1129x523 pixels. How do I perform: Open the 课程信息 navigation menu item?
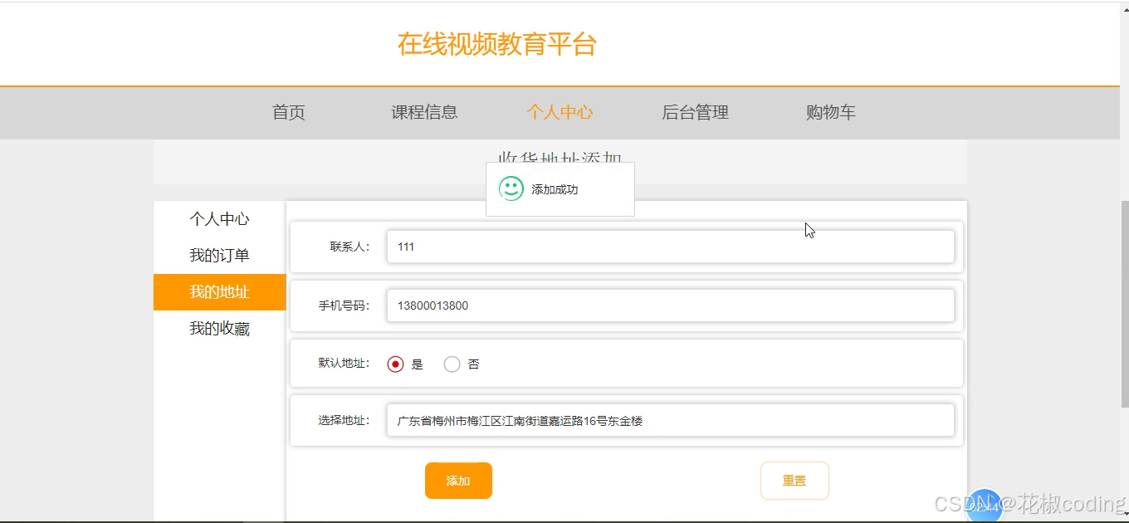click(x=425, y=112)
